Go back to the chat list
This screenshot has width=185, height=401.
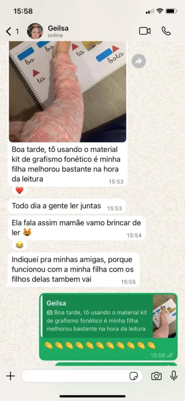pyautogui.click(x=12, y=31)
